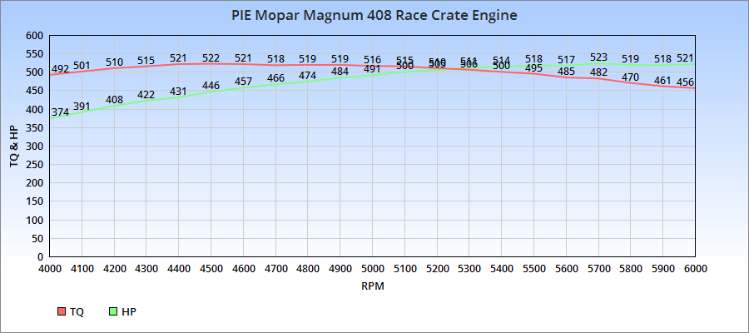Select the HP data label 466
The height and width of the screenshot is (333, 749).
coord(275,78)
